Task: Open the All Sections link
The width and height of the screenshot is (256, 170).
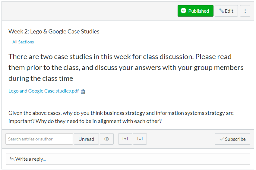Action: coord(23,42)
